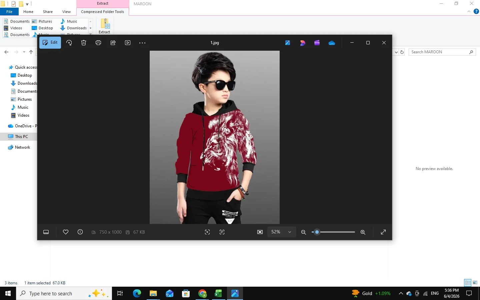This screenshot has width=480, height=300.
Task: Add photo to favorites with the heart
Action: coord(66,232)
